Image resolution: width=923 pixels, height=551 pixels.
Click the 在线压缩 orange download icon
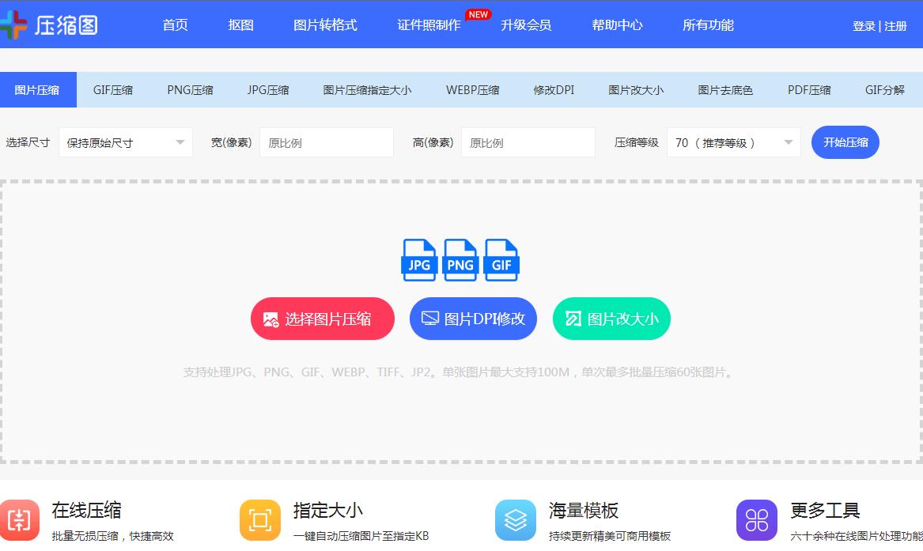coord(19,519)
